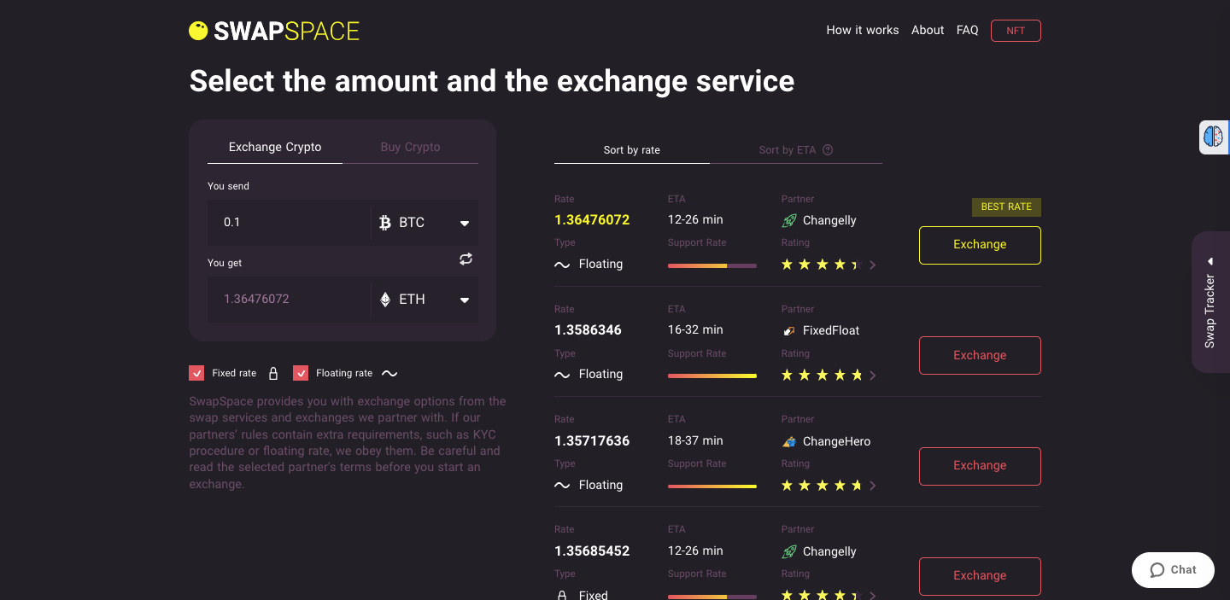Open the About page
The width and height of the screenshot is (1230, 600).
point(928,30)
